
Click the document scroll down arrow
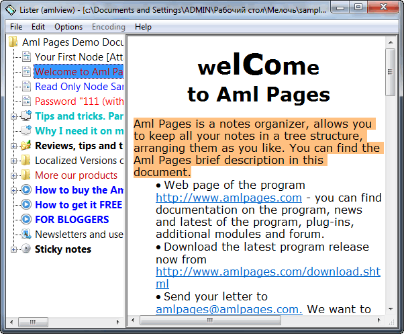point(391,308)
